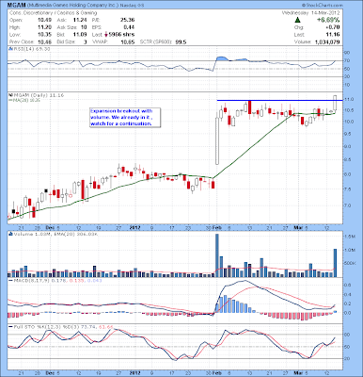Click the P/E ratio 25.36

click(x=128, y=20)
